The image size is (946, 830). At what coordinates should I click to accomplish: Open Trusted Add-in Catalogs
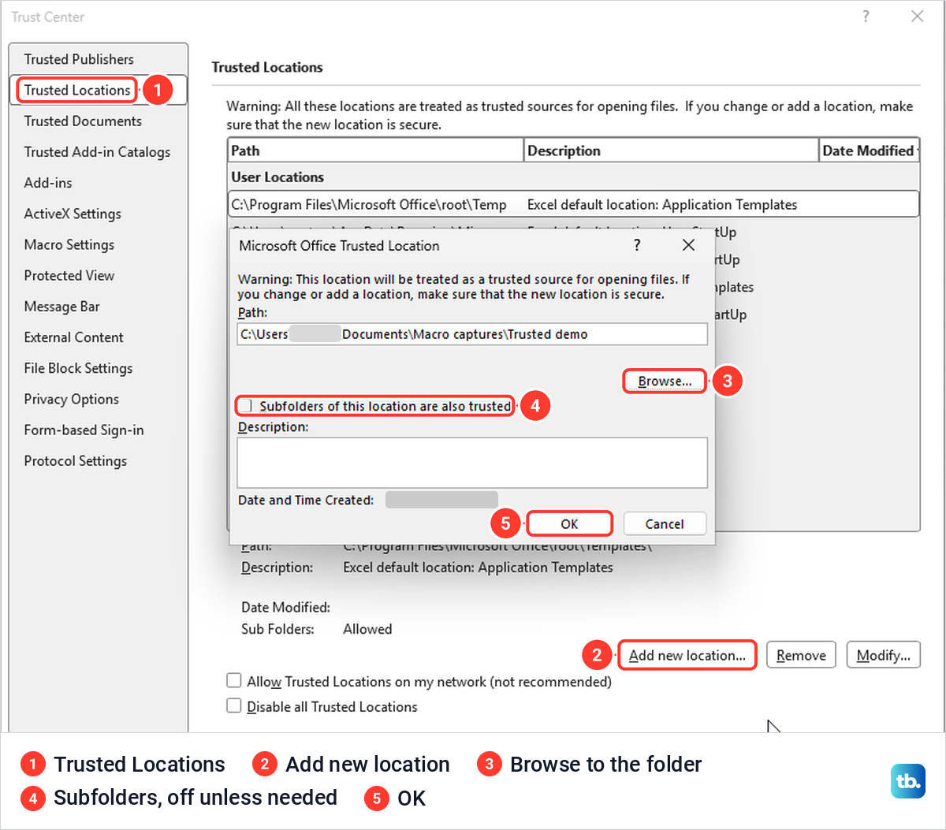pos(97,151)
